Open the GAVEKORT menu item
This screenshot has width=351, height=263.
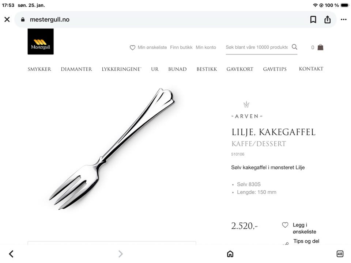240,69
